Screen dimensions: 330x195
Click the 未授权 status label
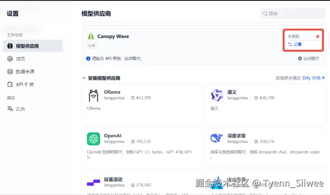pyautogui.click(x=293, y=37)
